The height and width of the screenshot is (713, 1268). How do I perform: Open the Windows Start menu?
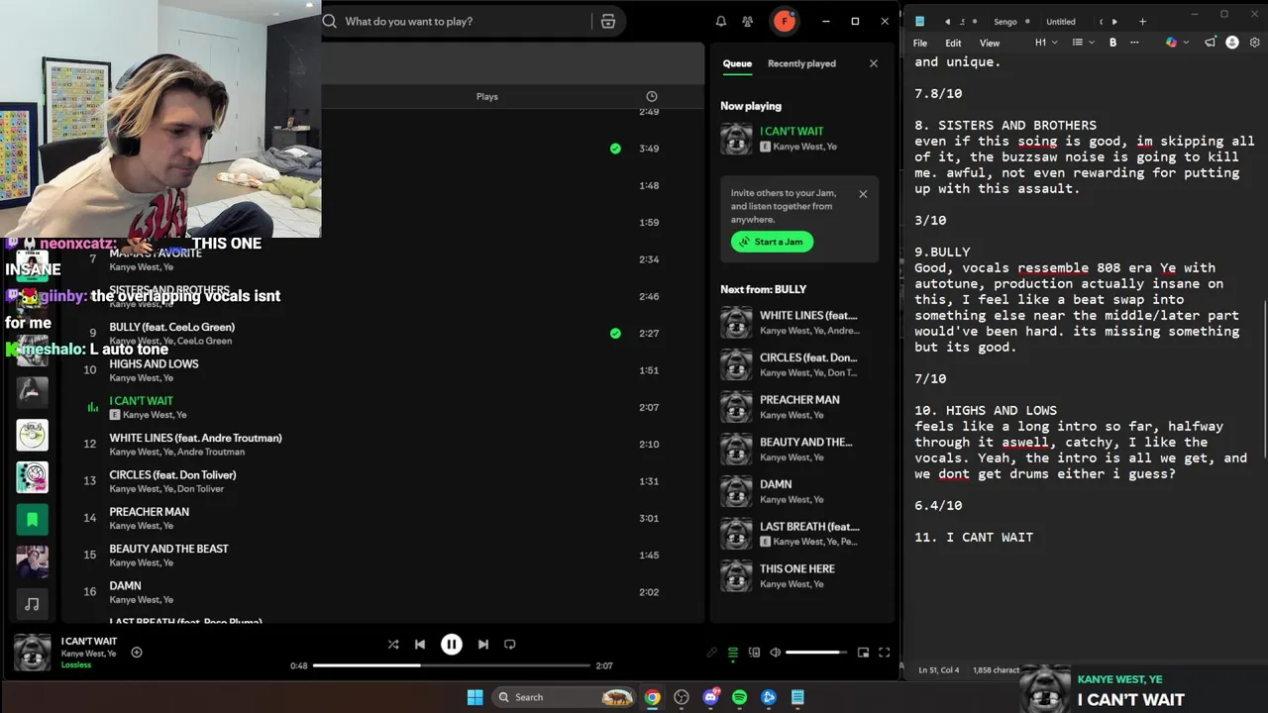pyautogui.click(x=475, y=697)
